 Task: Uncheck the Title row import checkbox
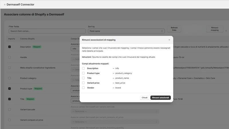pyautogui.click(x=9, y=99)
